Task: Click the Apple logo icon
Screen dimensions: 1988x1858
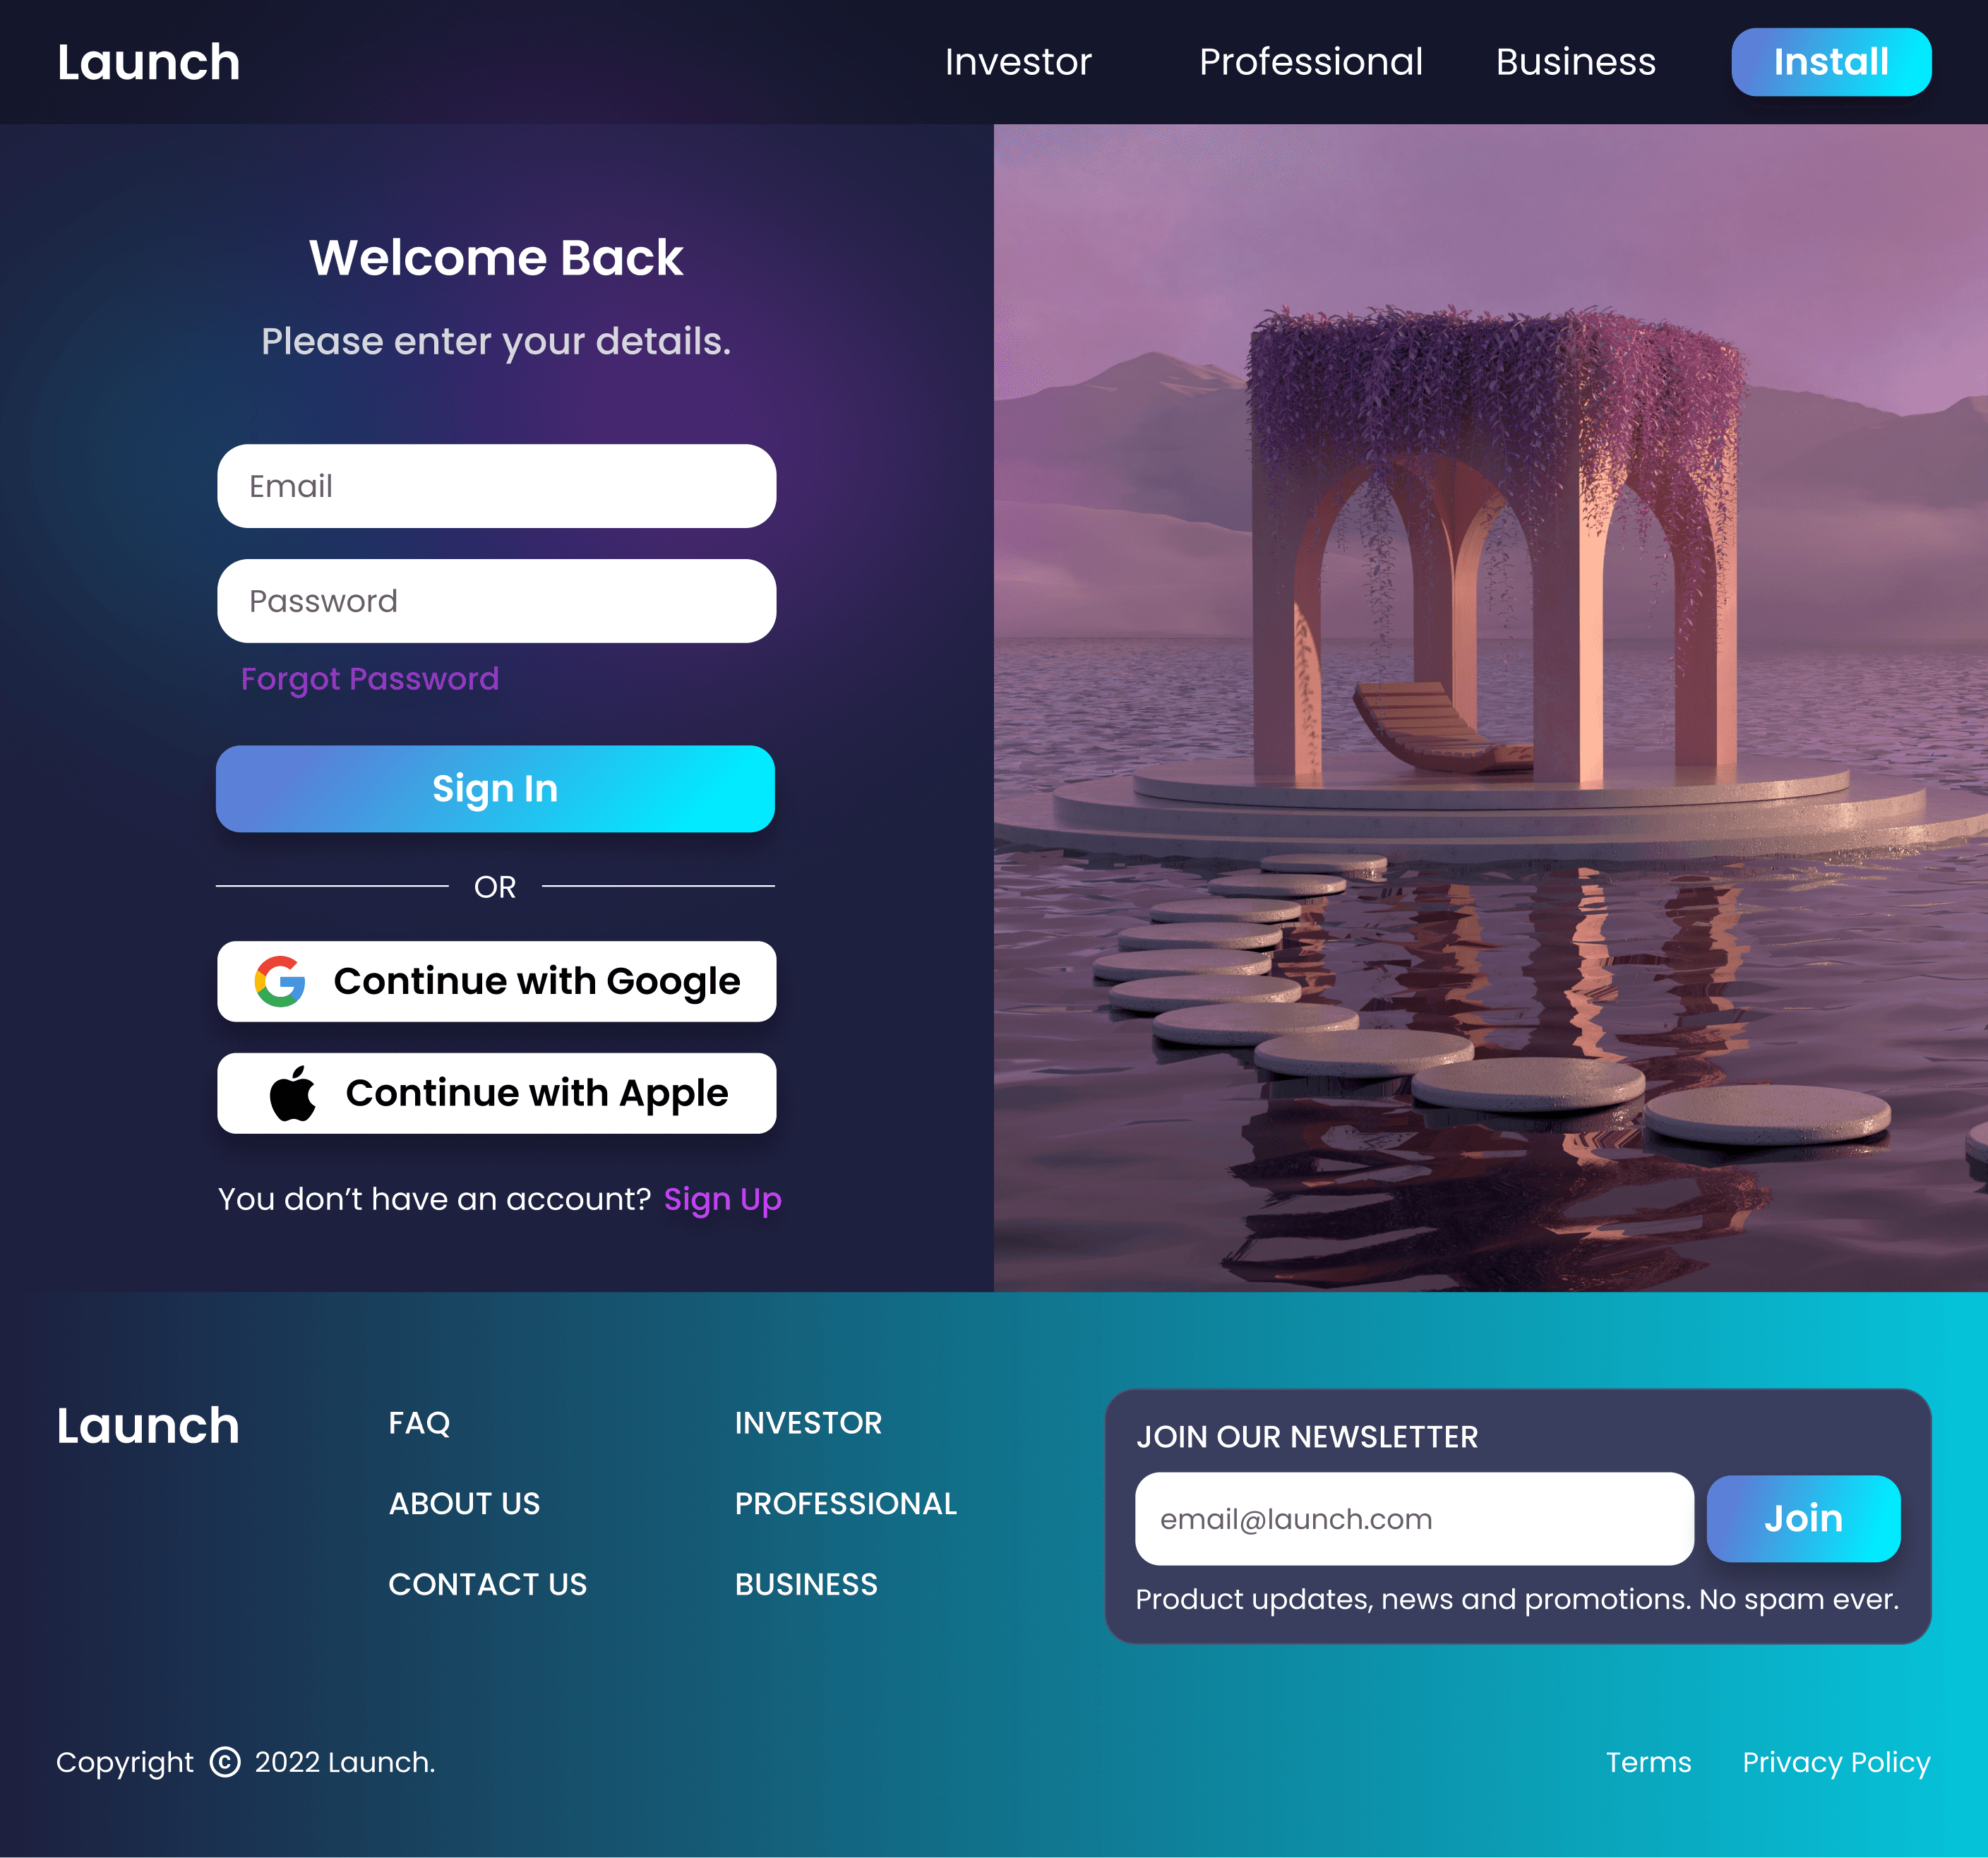Action: click(292, 1093)
